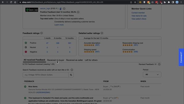Screen dimensions: 184x104
Task: Switch to Received as seller tab
Action: pos(74,60)
